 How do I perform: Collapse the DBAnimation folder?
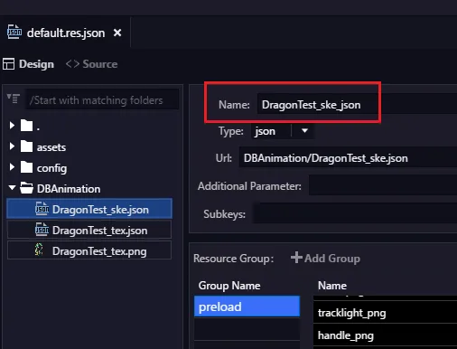point(12,188)
